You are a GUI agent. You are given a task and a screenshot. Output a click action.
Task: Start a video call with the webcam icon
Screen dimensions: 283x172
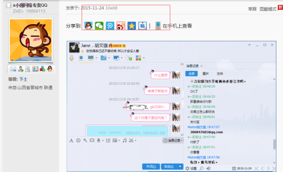point(81,58)
